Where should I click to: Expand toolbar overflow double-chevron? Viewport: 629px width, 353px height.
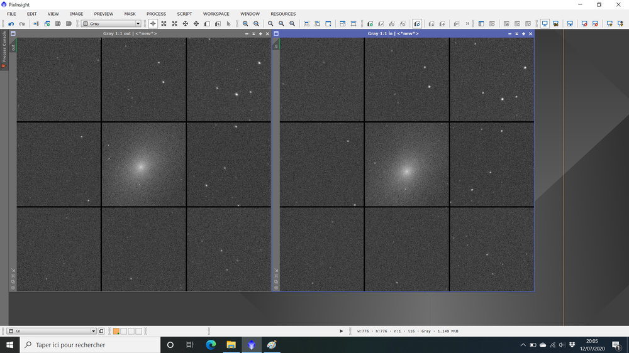[x=467, y=24]
